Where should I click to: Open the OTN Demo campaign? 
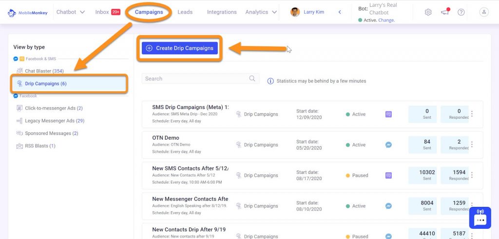coord(166,138)
